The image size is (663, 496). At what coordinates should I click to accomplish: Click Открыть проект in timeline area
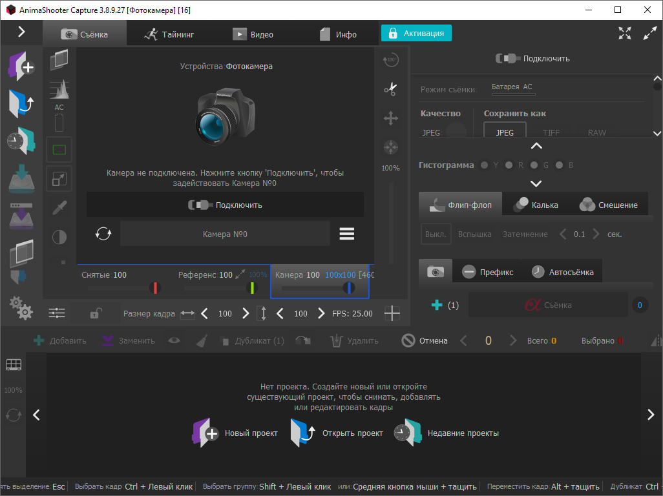click(x=337, y=433)
